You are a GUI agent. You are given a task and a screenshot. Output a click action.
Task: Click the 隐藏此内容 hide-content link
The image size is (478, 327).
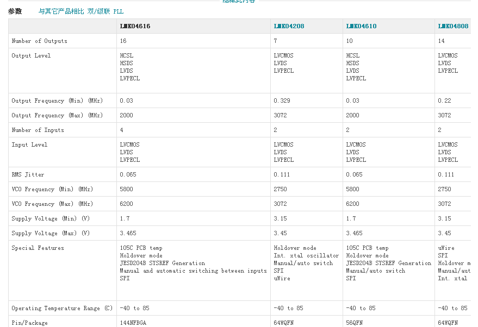pyautogui.click(x=238, y=1)
